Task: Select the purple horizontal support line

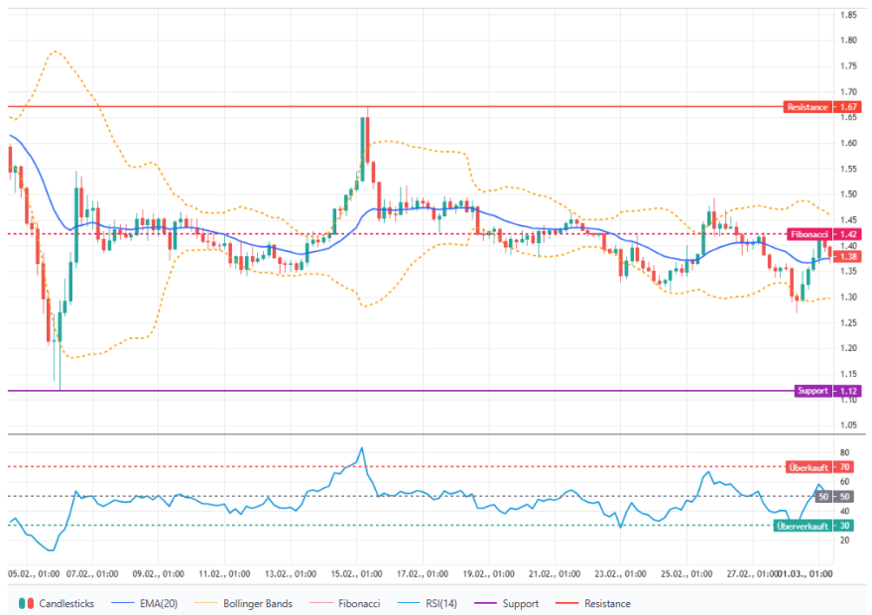Action: coord(397,391)
